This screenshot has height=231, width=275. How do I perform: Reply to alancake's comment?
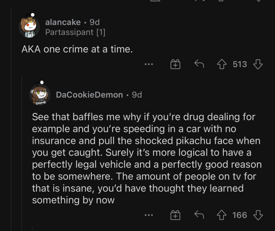point(199,64)
